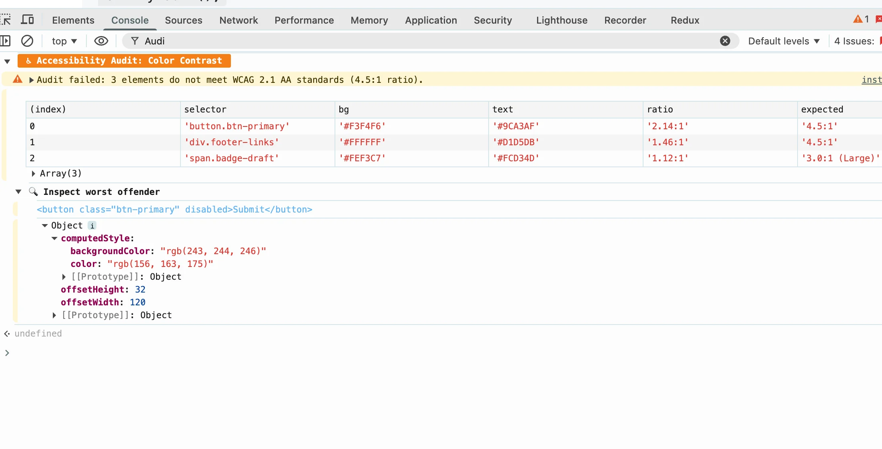Viewport: 882px width, 449px height.
Task: Sort table by the (index) column header
Action: tap(103, 110)
